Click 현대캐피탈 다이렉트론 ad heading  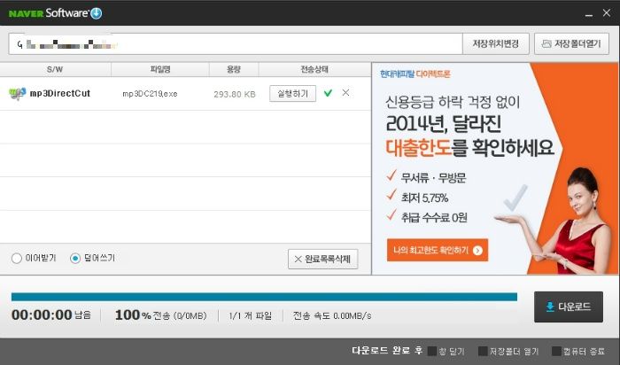click(x=415, y=74)
